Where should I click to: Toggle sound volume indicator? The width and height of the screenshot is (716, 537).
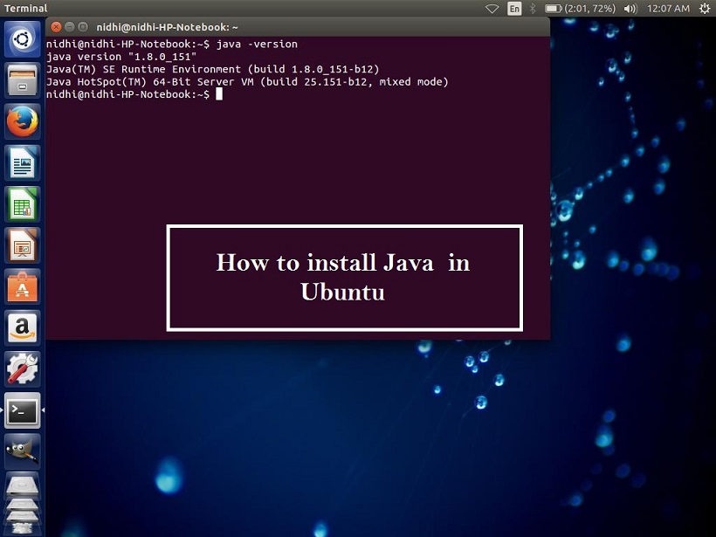click(629, 8)
